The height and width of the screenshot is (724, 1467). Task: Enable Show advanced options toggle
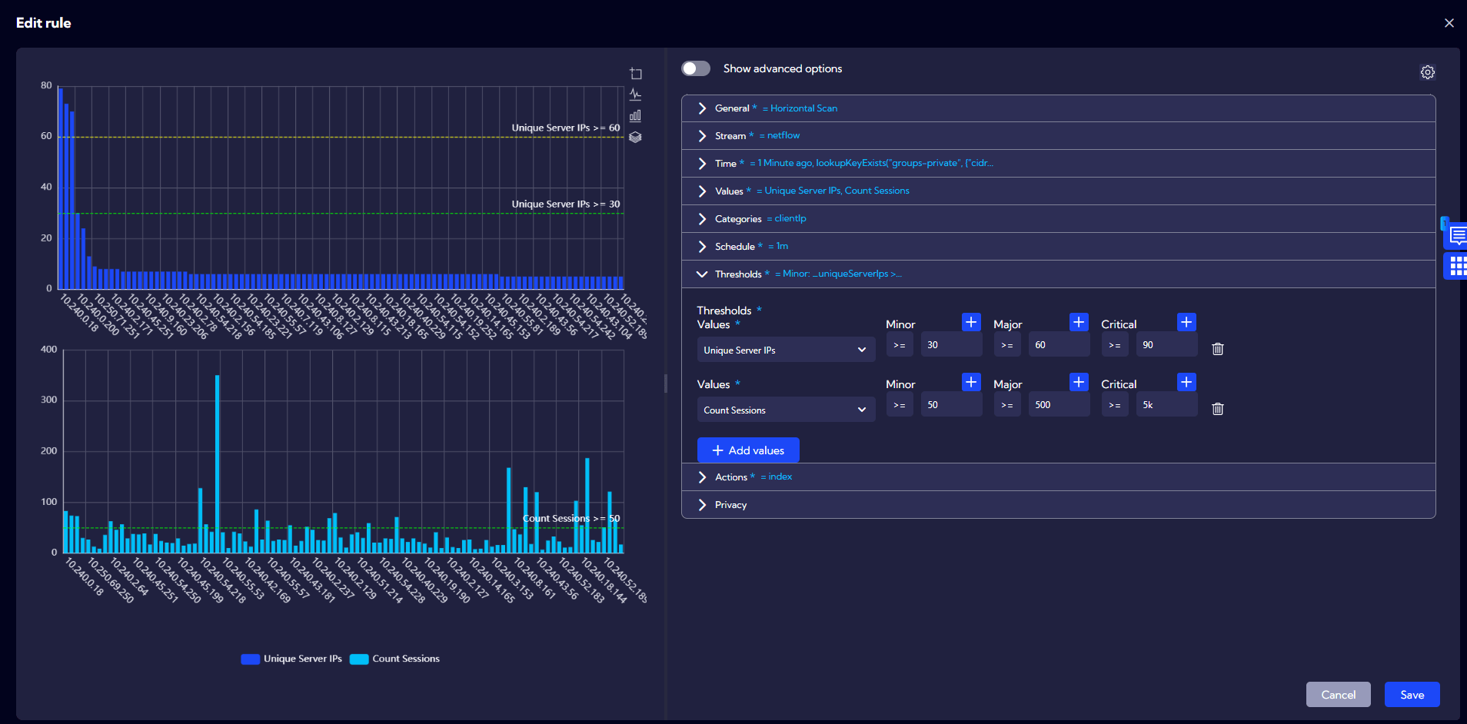(x=696, y=68)
